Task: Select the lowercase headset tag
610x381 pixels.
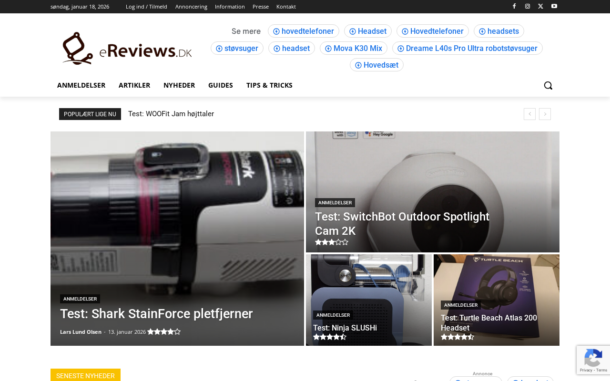Action: point(292,48)
